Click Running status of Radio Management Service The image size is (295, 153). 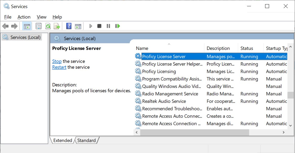pyautogui.click(x=249, y=94)
